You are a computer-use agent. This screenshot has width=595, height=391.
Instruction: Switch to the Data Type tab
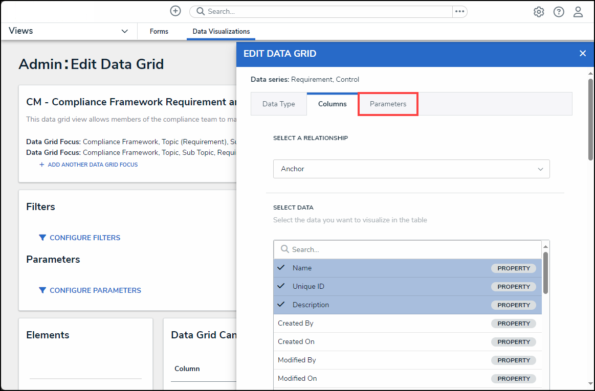click(x=278, y=104)
